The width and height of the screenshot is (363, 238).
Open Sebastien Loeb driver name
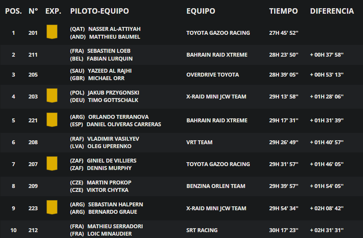(109, 51)
